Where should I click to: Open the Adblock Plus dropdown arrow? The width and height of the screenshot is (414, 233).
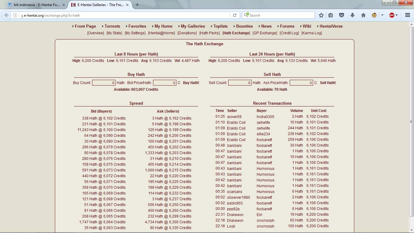tap(397, 15)
